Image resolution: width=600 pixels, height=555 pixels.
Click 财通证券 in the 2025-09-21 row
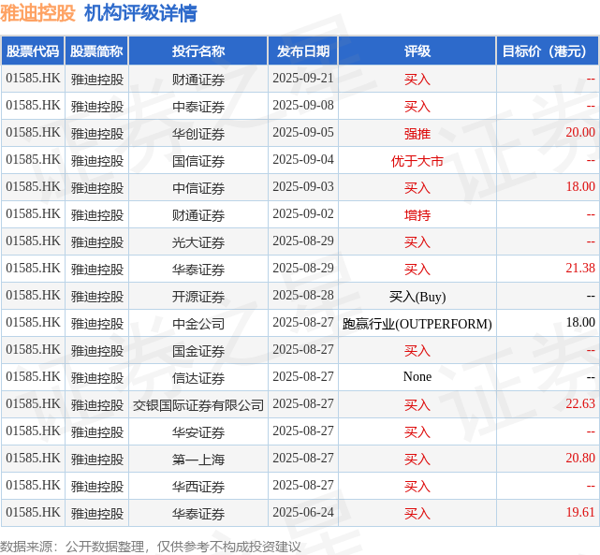click(x=198, y=80)
